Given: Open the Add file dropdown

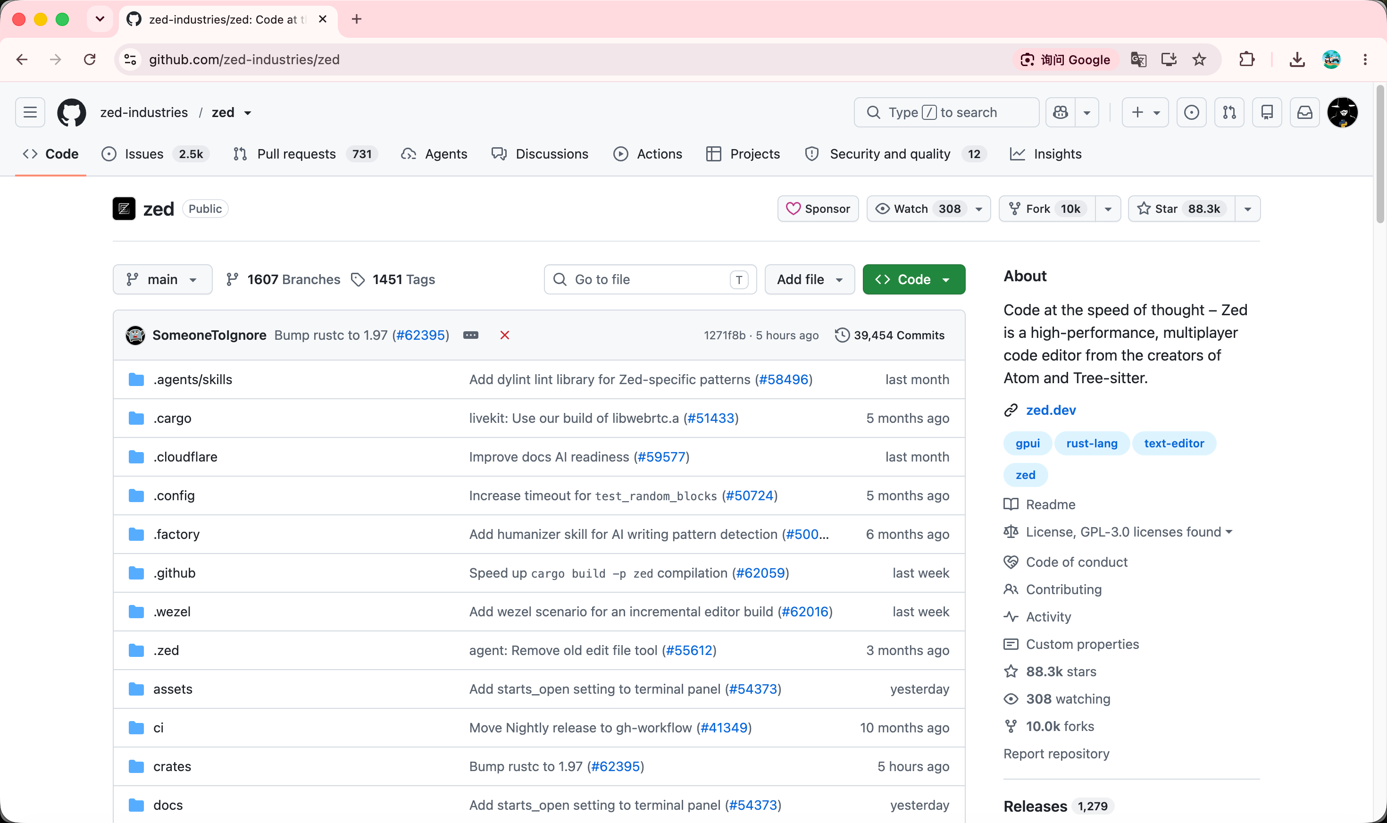Looking at the screenshot, I should pyautogui.click(x=810, y=279).
